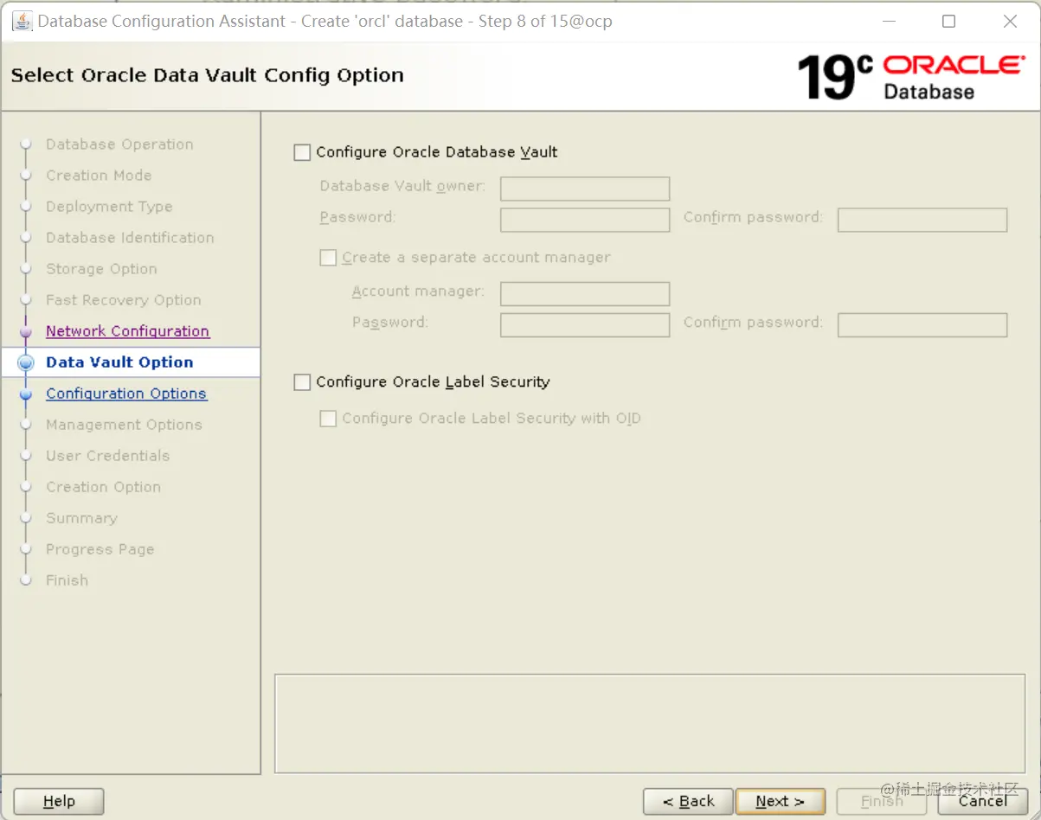
Task: Click Summary step text
Action: tap(81, 518)
